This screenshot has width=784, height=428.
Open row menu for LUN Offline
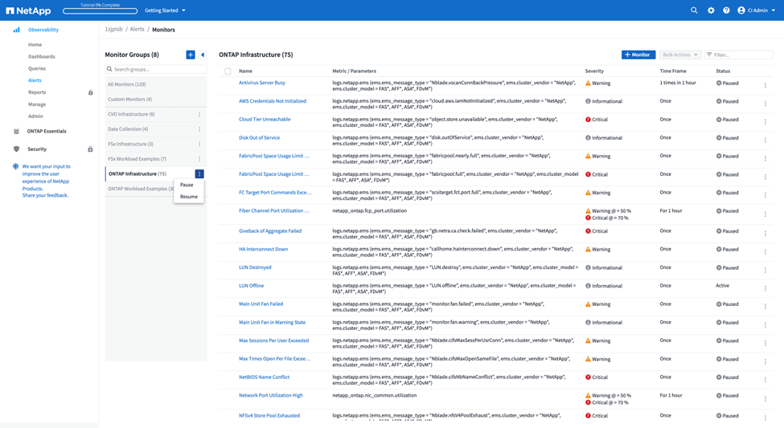coord(765,288)
